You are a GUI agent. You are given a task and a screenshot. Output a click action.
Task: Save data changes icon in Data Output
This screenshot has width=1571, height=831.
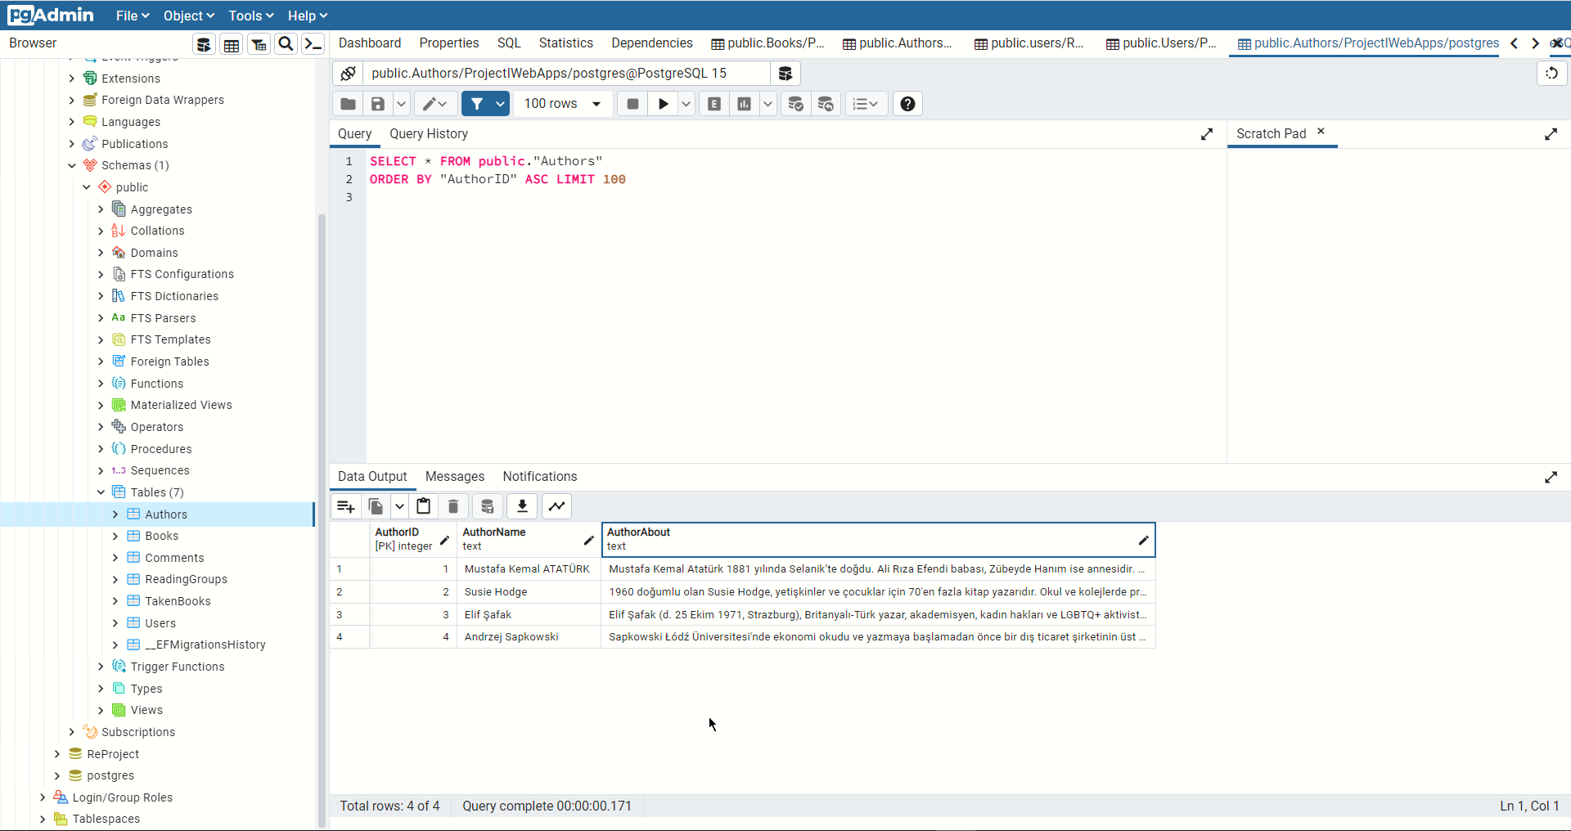pyautogui.click(x=488, y=506)
